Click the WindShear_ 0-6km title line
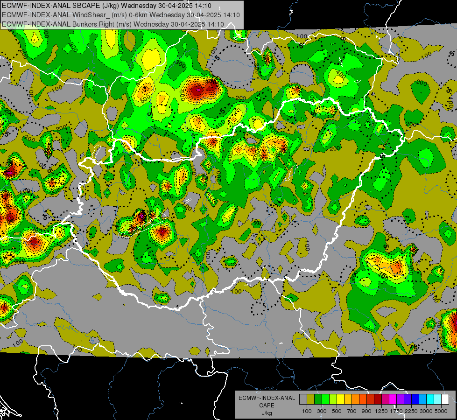Image resolution: width=457 pixels, height=420 pixels. (x=120, y=15)
